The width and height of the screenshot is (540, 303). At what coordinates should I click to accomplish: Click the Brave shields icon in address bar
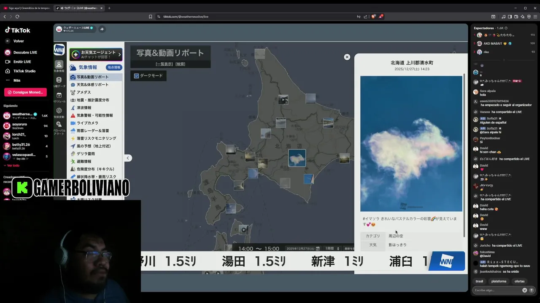pyautogui.click(x=373, y=16)
